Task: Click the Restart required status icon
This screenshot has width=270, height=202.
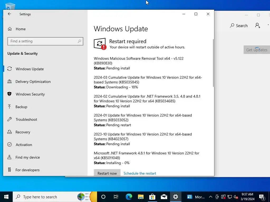Action: click(100, 44)
